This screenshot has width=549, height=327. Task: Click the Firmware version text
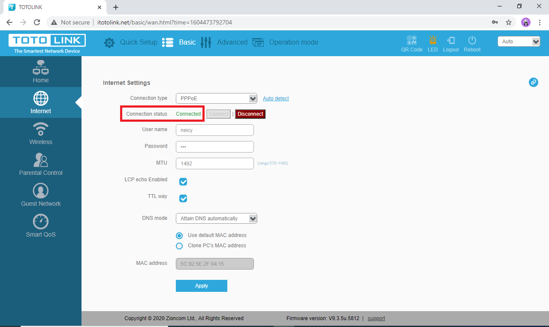coord(323,318)
